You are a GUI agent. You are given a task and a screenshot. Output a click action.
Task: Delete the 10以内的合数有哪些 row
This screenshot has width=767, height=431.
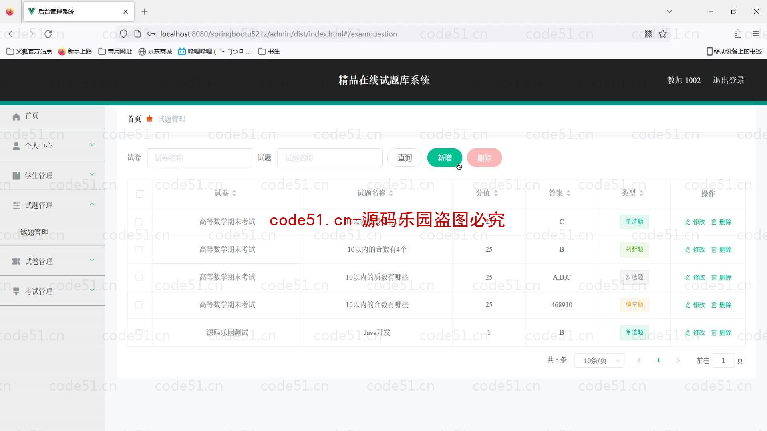(721, 305)
